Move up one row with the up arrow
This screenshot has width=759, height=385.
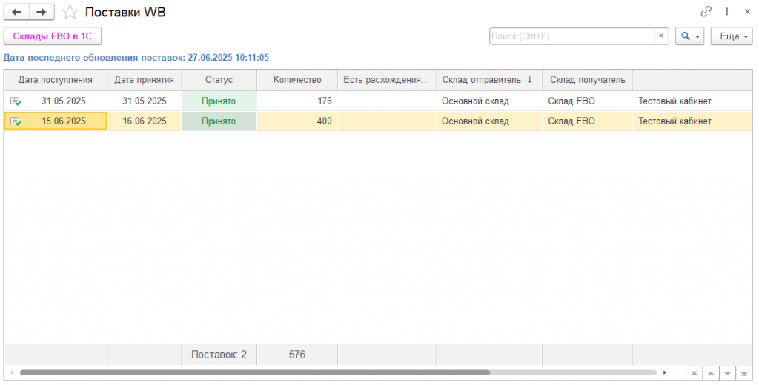click(711, 373)
